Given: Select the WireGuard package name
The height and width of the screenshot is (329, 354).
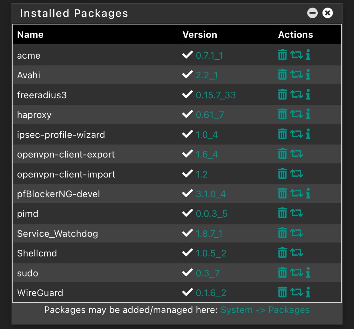Looking at the screenshot, I should [x=40, y=293].
